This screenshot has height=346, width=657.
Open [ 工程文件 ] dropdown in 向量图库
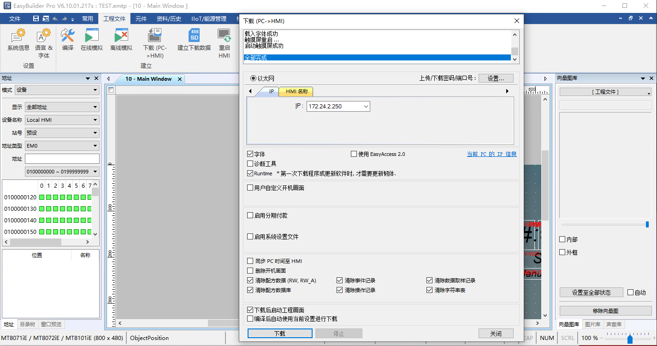pyautogui.click(x=606, y=92)
